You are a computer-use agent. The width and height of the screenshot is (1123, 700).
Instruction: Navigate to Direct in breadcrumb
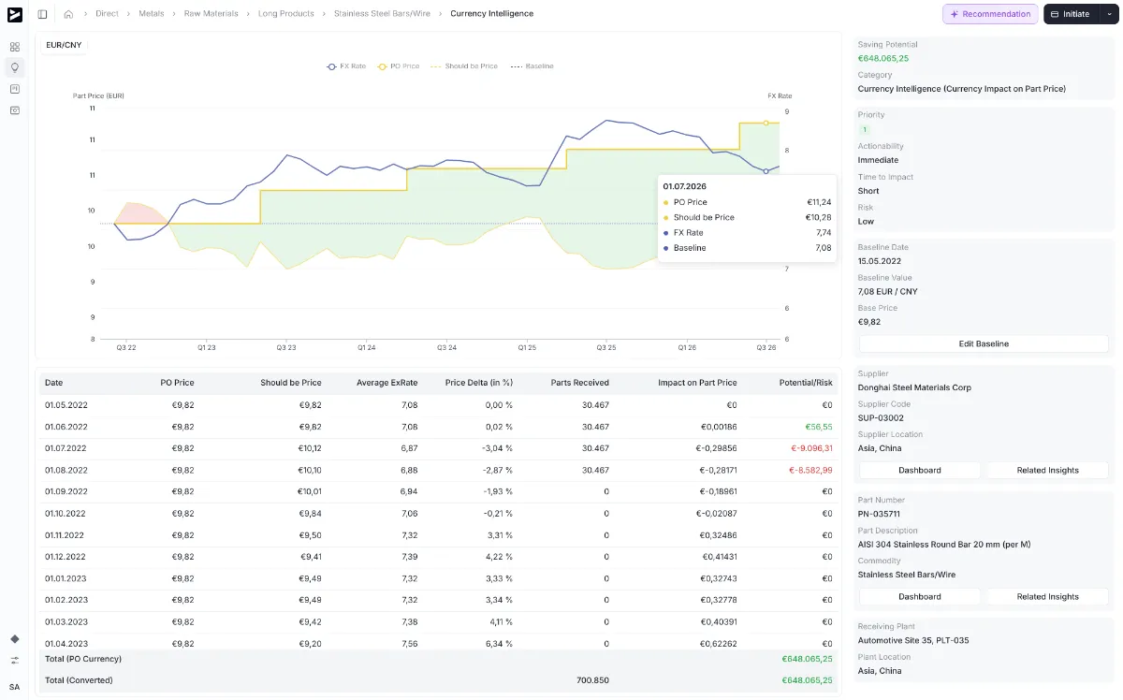tap(107, 14)
